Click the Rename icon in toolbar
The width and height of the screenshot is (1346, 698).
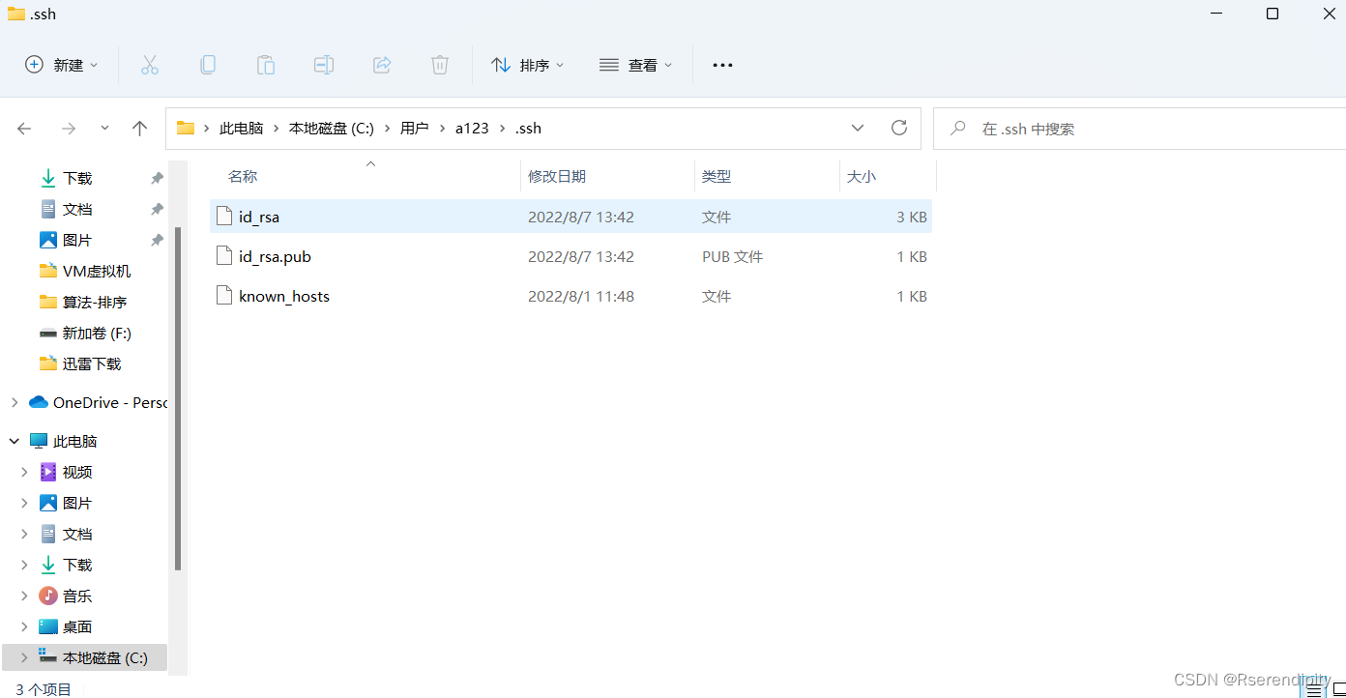click(x=324, y=65)
